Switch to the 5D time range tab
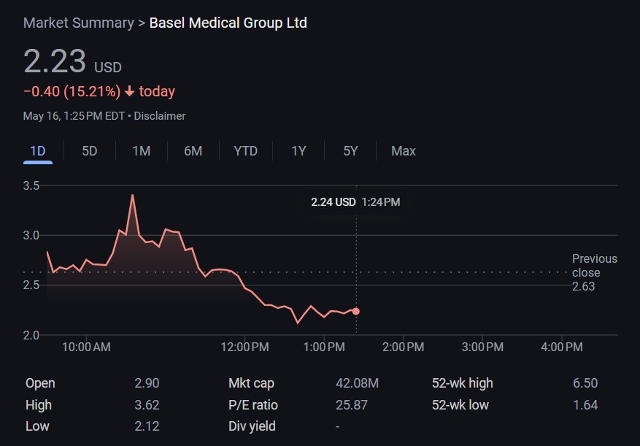Viewport: 640px width, 446px height. coord(89,151)
